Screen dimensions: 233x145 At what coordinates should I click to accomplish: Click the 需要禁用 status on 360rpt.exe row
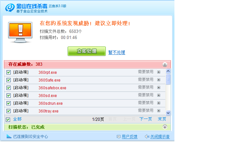tap(146, 72)
